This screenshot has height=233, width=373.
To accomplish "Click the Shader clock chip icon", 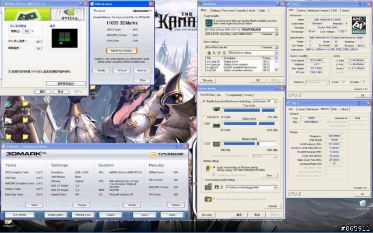I will click(x=216, y=125).
